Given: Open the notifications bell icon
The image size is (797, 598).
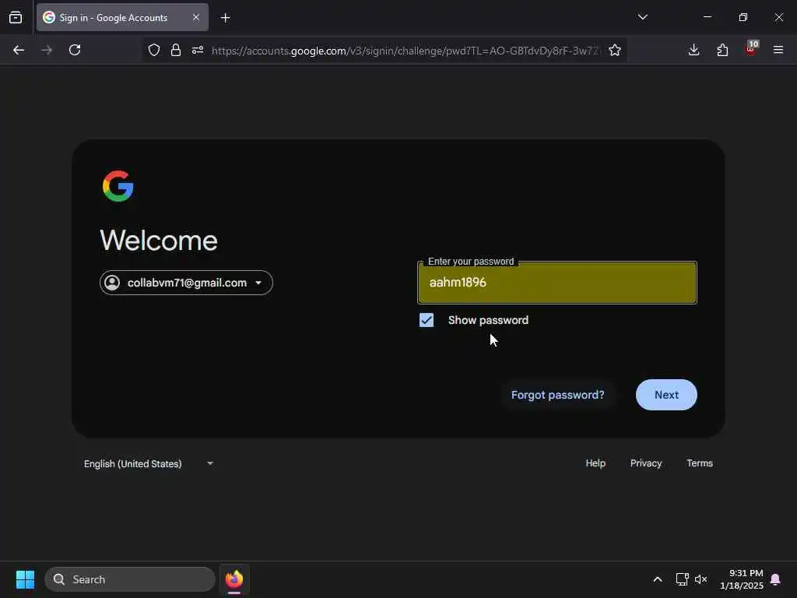Looking at the screenshot, I should pyautogui.click(x=776, y=579).
